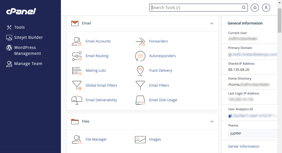Click the page vertical scrollbar thumb
This screenshot has height=153, width=282.
click(279, 21)
